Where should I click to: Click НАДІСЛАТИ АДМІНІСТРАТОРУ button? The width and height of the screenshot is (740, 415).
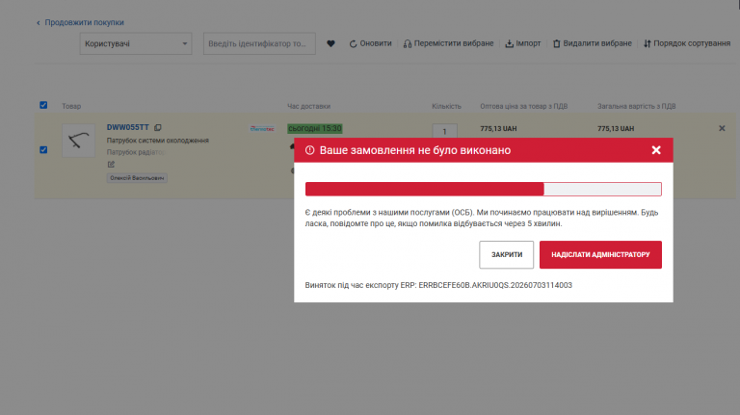(x=600, y=254)
